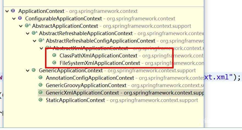Screen dimensions: 242x130
Task: Collapse the ApplicationContext root node
Action: tap(7, 11)
